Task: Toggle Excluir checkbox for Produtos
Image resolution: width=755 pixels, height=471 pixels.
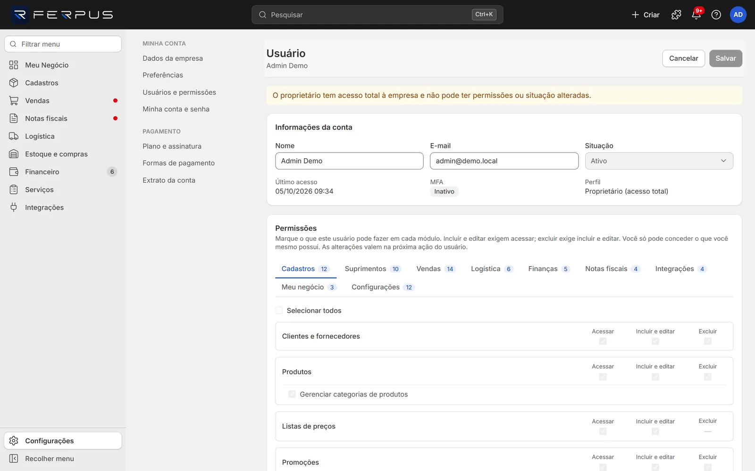Action: pyautogui.click(x=707, y=377)
